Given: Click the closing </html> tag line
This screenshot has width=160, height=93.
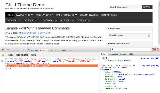Looking at the screenshot, I should [7, 68].
